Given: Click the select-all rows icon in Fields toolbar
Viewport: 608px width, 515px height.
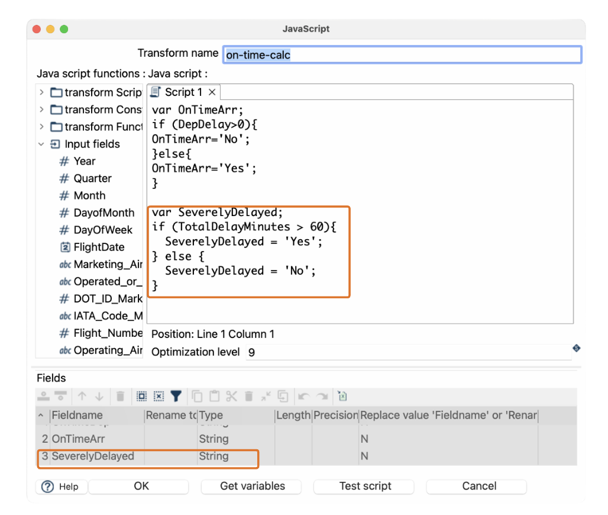Looking at the screenshot, I should tap(141, 396).
